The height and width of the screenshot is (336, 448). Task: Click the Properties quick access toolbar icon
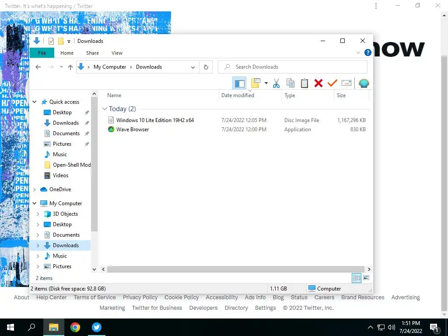pos(51,41)
